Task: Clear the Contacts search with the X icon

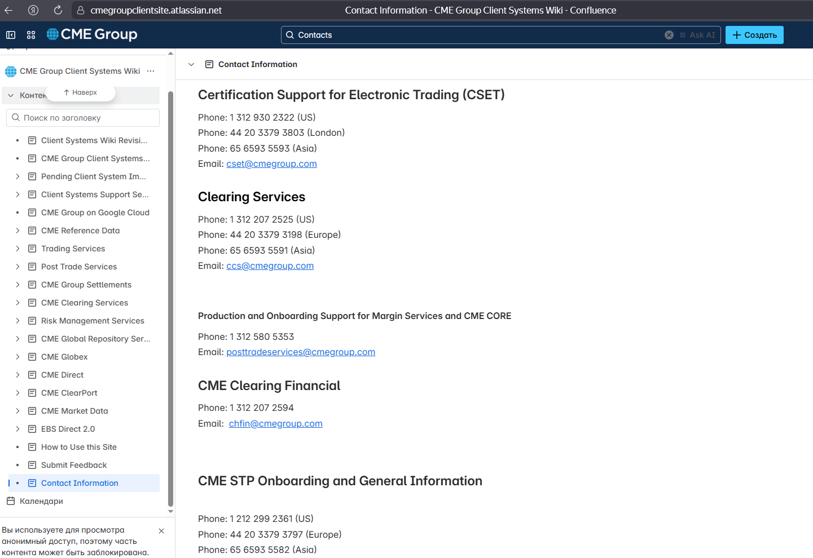Action: pos(669,35)
